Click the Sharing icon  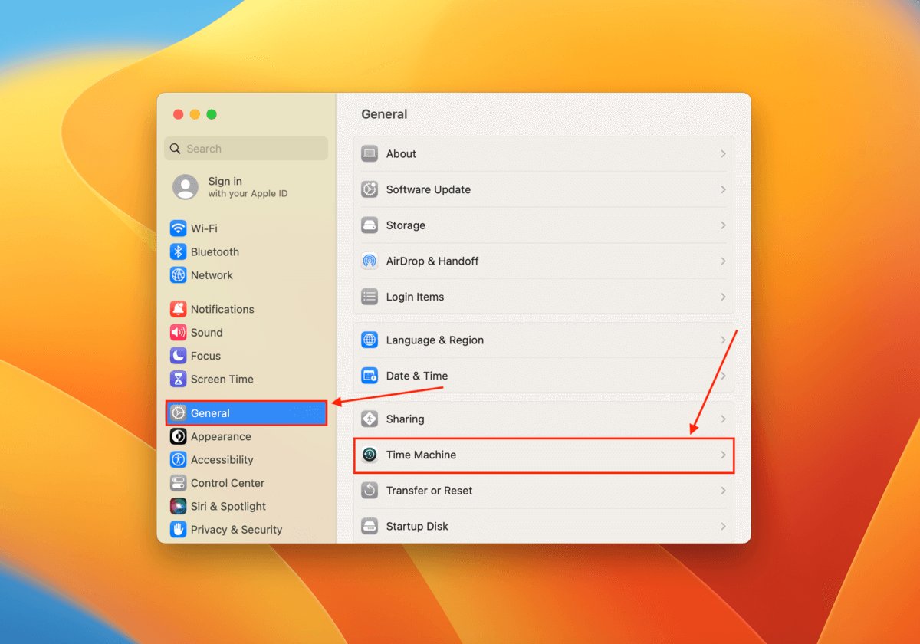click(x=370, y=419)
